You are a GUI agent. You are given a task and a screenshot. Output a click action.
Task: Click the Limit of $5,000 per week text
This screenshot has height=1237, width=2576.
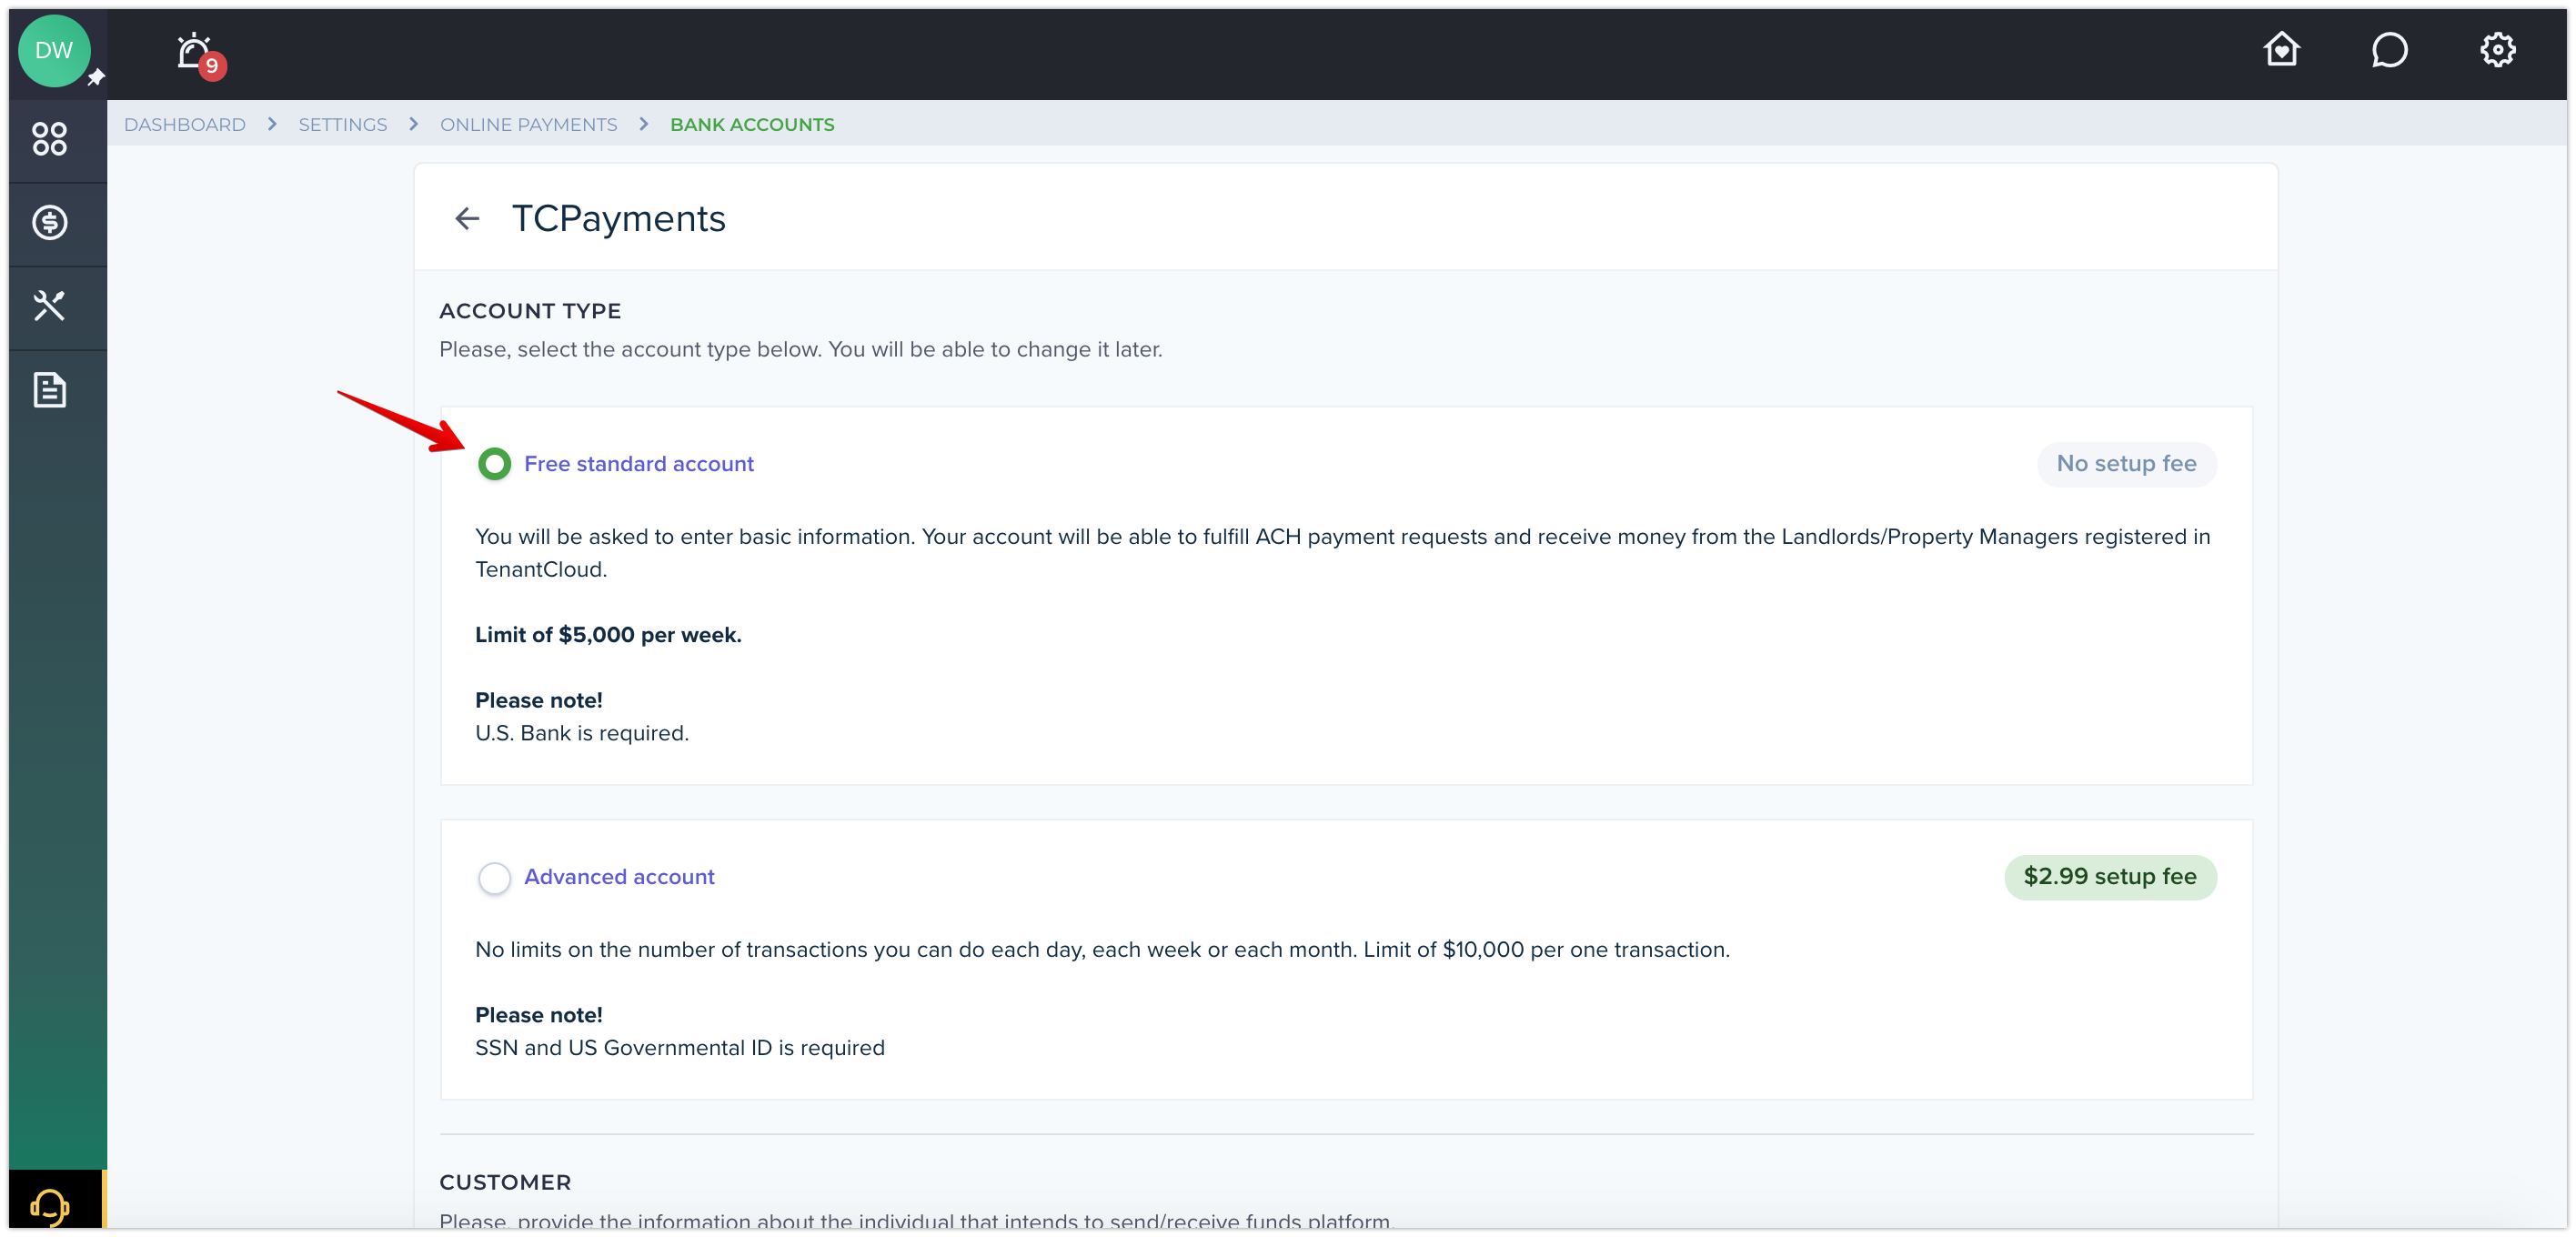tap(608, 635)
